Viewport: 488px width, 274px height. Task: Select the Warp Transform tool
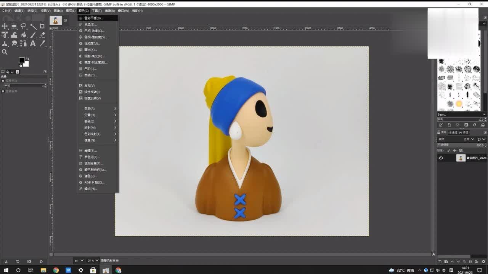click(14, 35)
